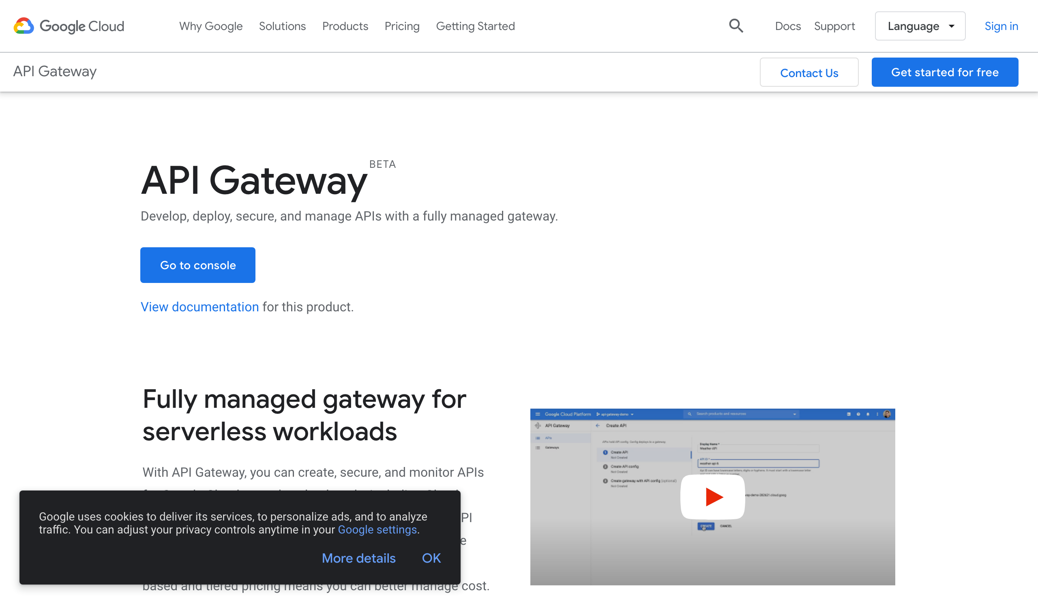
Task: Open the Getting Started menu item
Action: coord(475,26)
